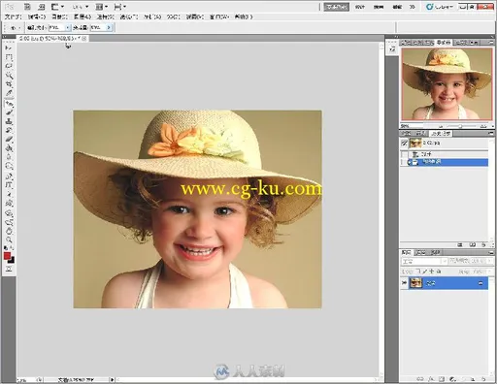Image resolution: width=497 pixels, height=384 pixels.
Task: Toggle history brush source for the first state
Action: (x=404, y=154)
